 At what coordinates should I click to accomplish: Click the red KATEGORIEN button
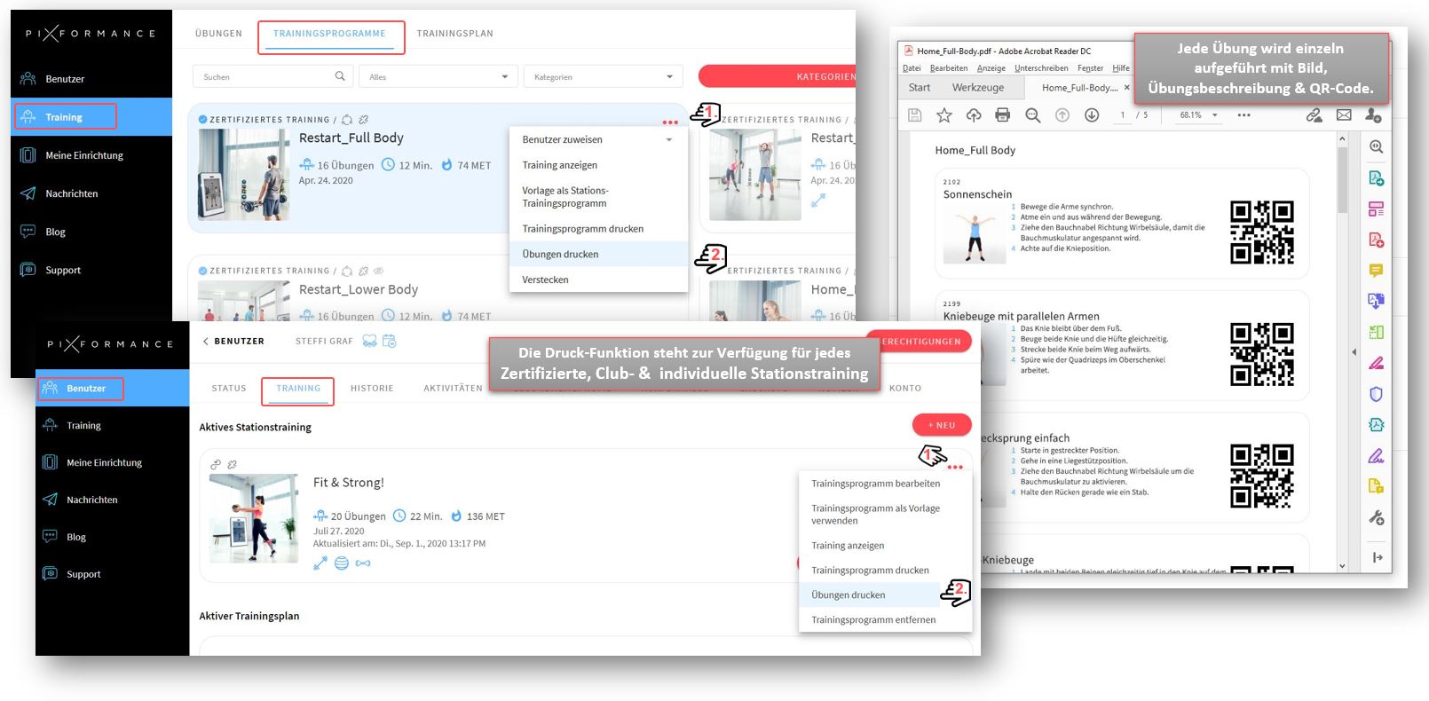tap(778, 77)
